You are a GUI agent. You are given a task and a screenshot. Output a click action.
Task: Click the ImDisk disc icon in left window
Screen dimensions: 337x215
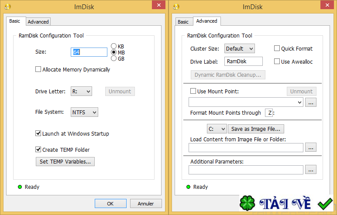(x=8, y=7)
